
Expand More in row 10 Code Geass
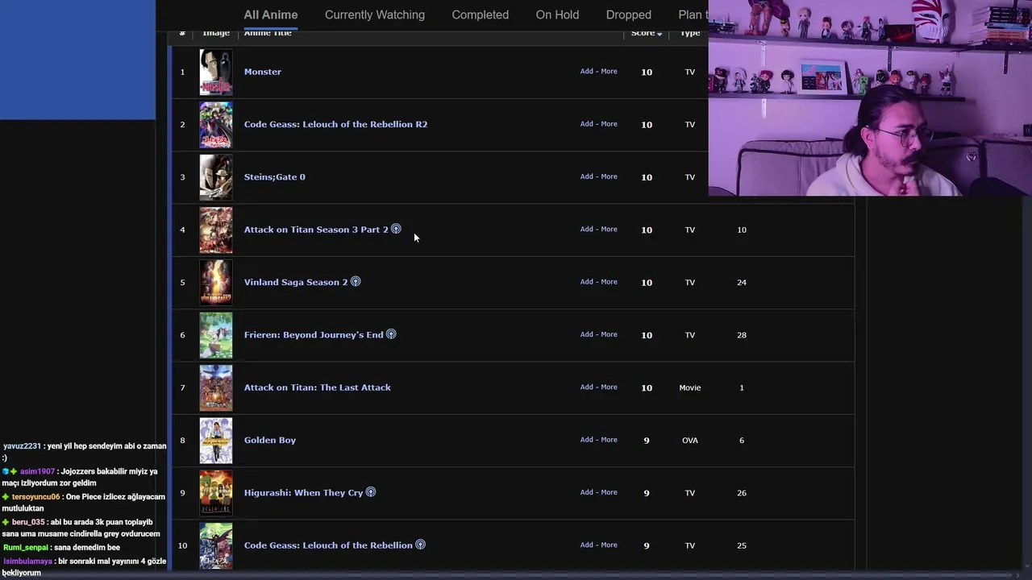point(609,545)
